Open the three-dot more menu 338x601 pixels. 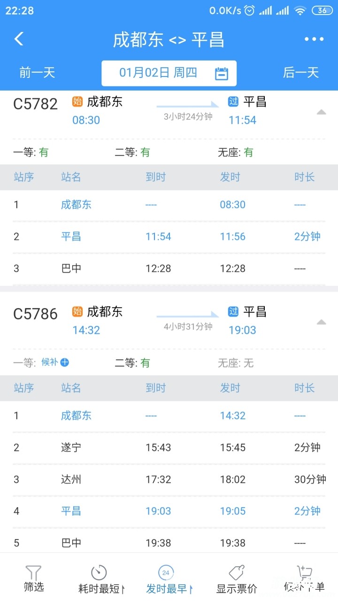[x=314, y=39]
